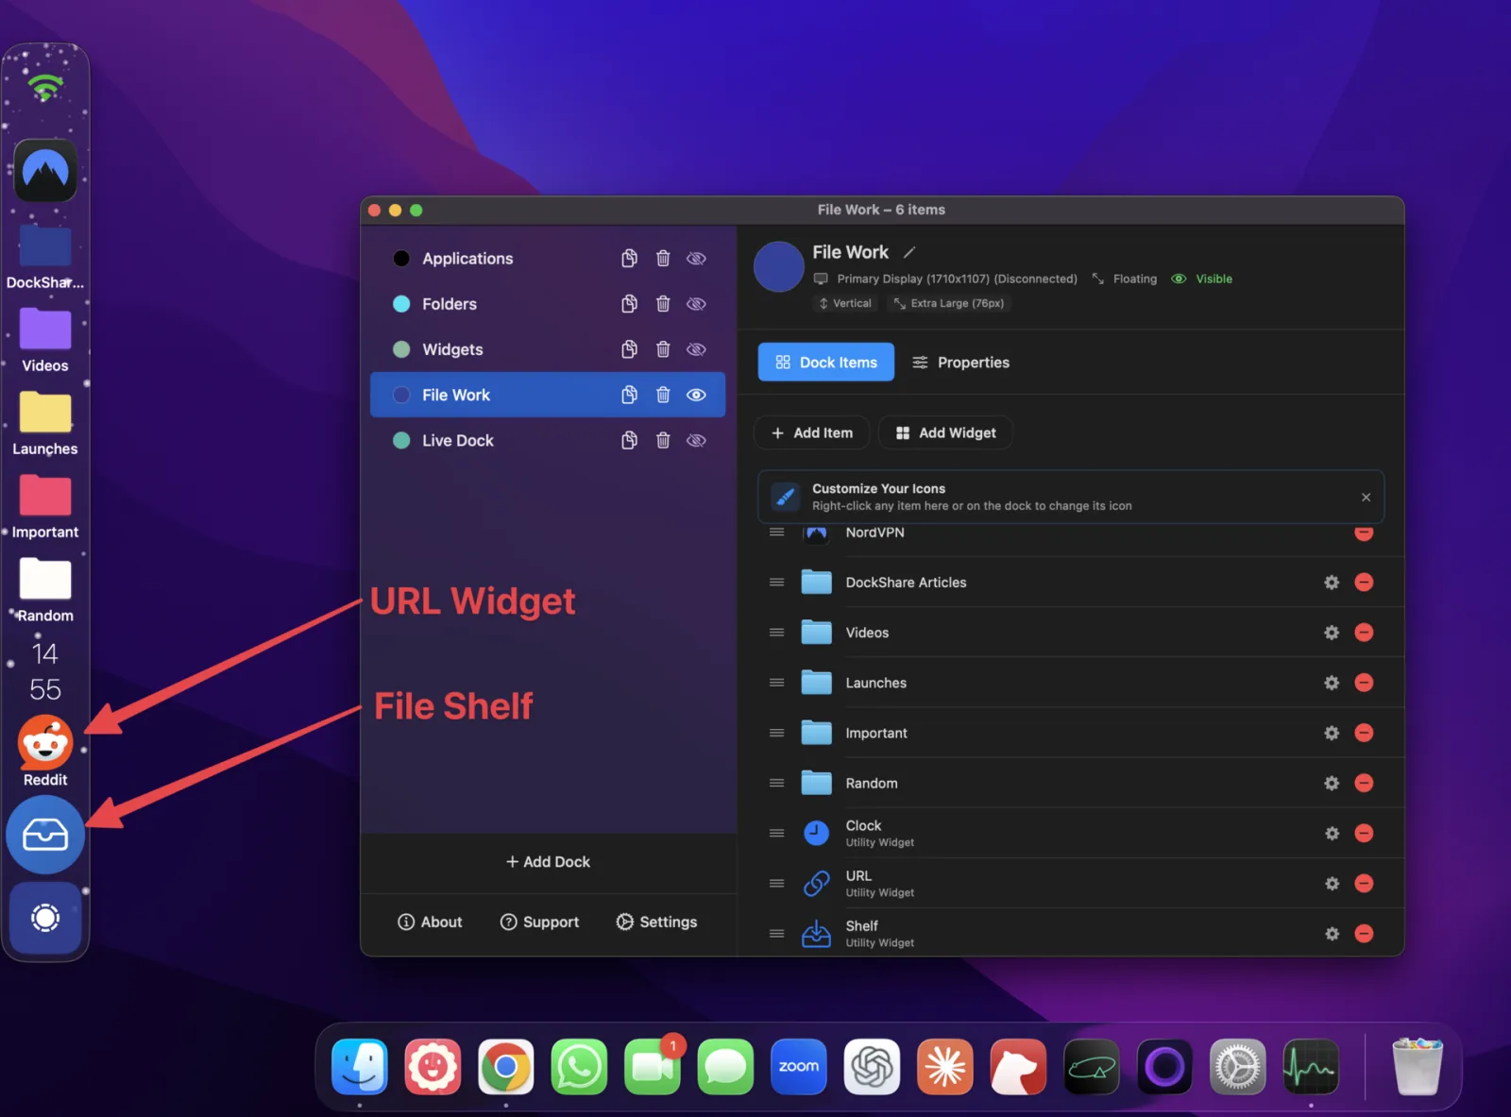
Task: Open gear settings for Clock widget
Action: click(1332, 834)
